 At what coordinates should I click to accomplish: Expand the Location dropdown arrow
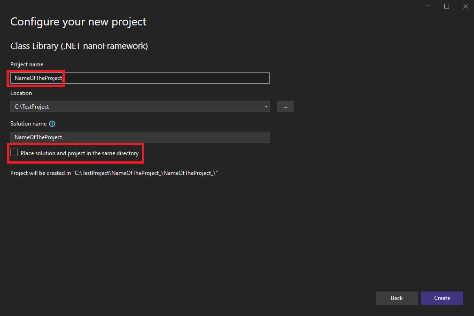(x=266, y=107)
